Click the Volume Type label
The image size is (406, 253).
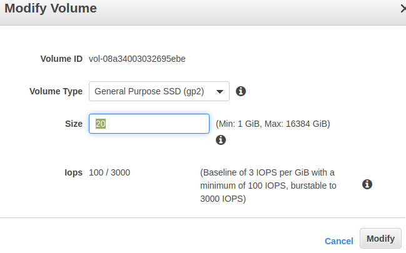point(56,91)
